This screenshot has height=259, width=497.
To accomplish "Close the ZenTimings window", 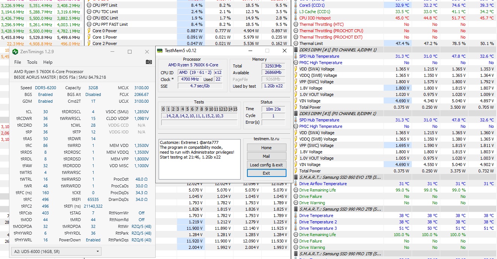I will coord(147,52).
